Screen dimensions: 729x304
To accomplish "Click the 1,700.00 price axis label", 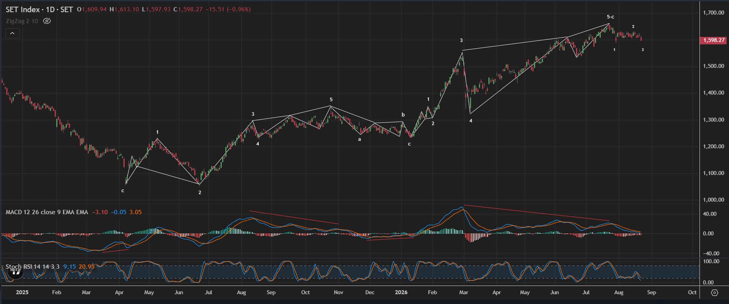I will [x=713, y=13].
